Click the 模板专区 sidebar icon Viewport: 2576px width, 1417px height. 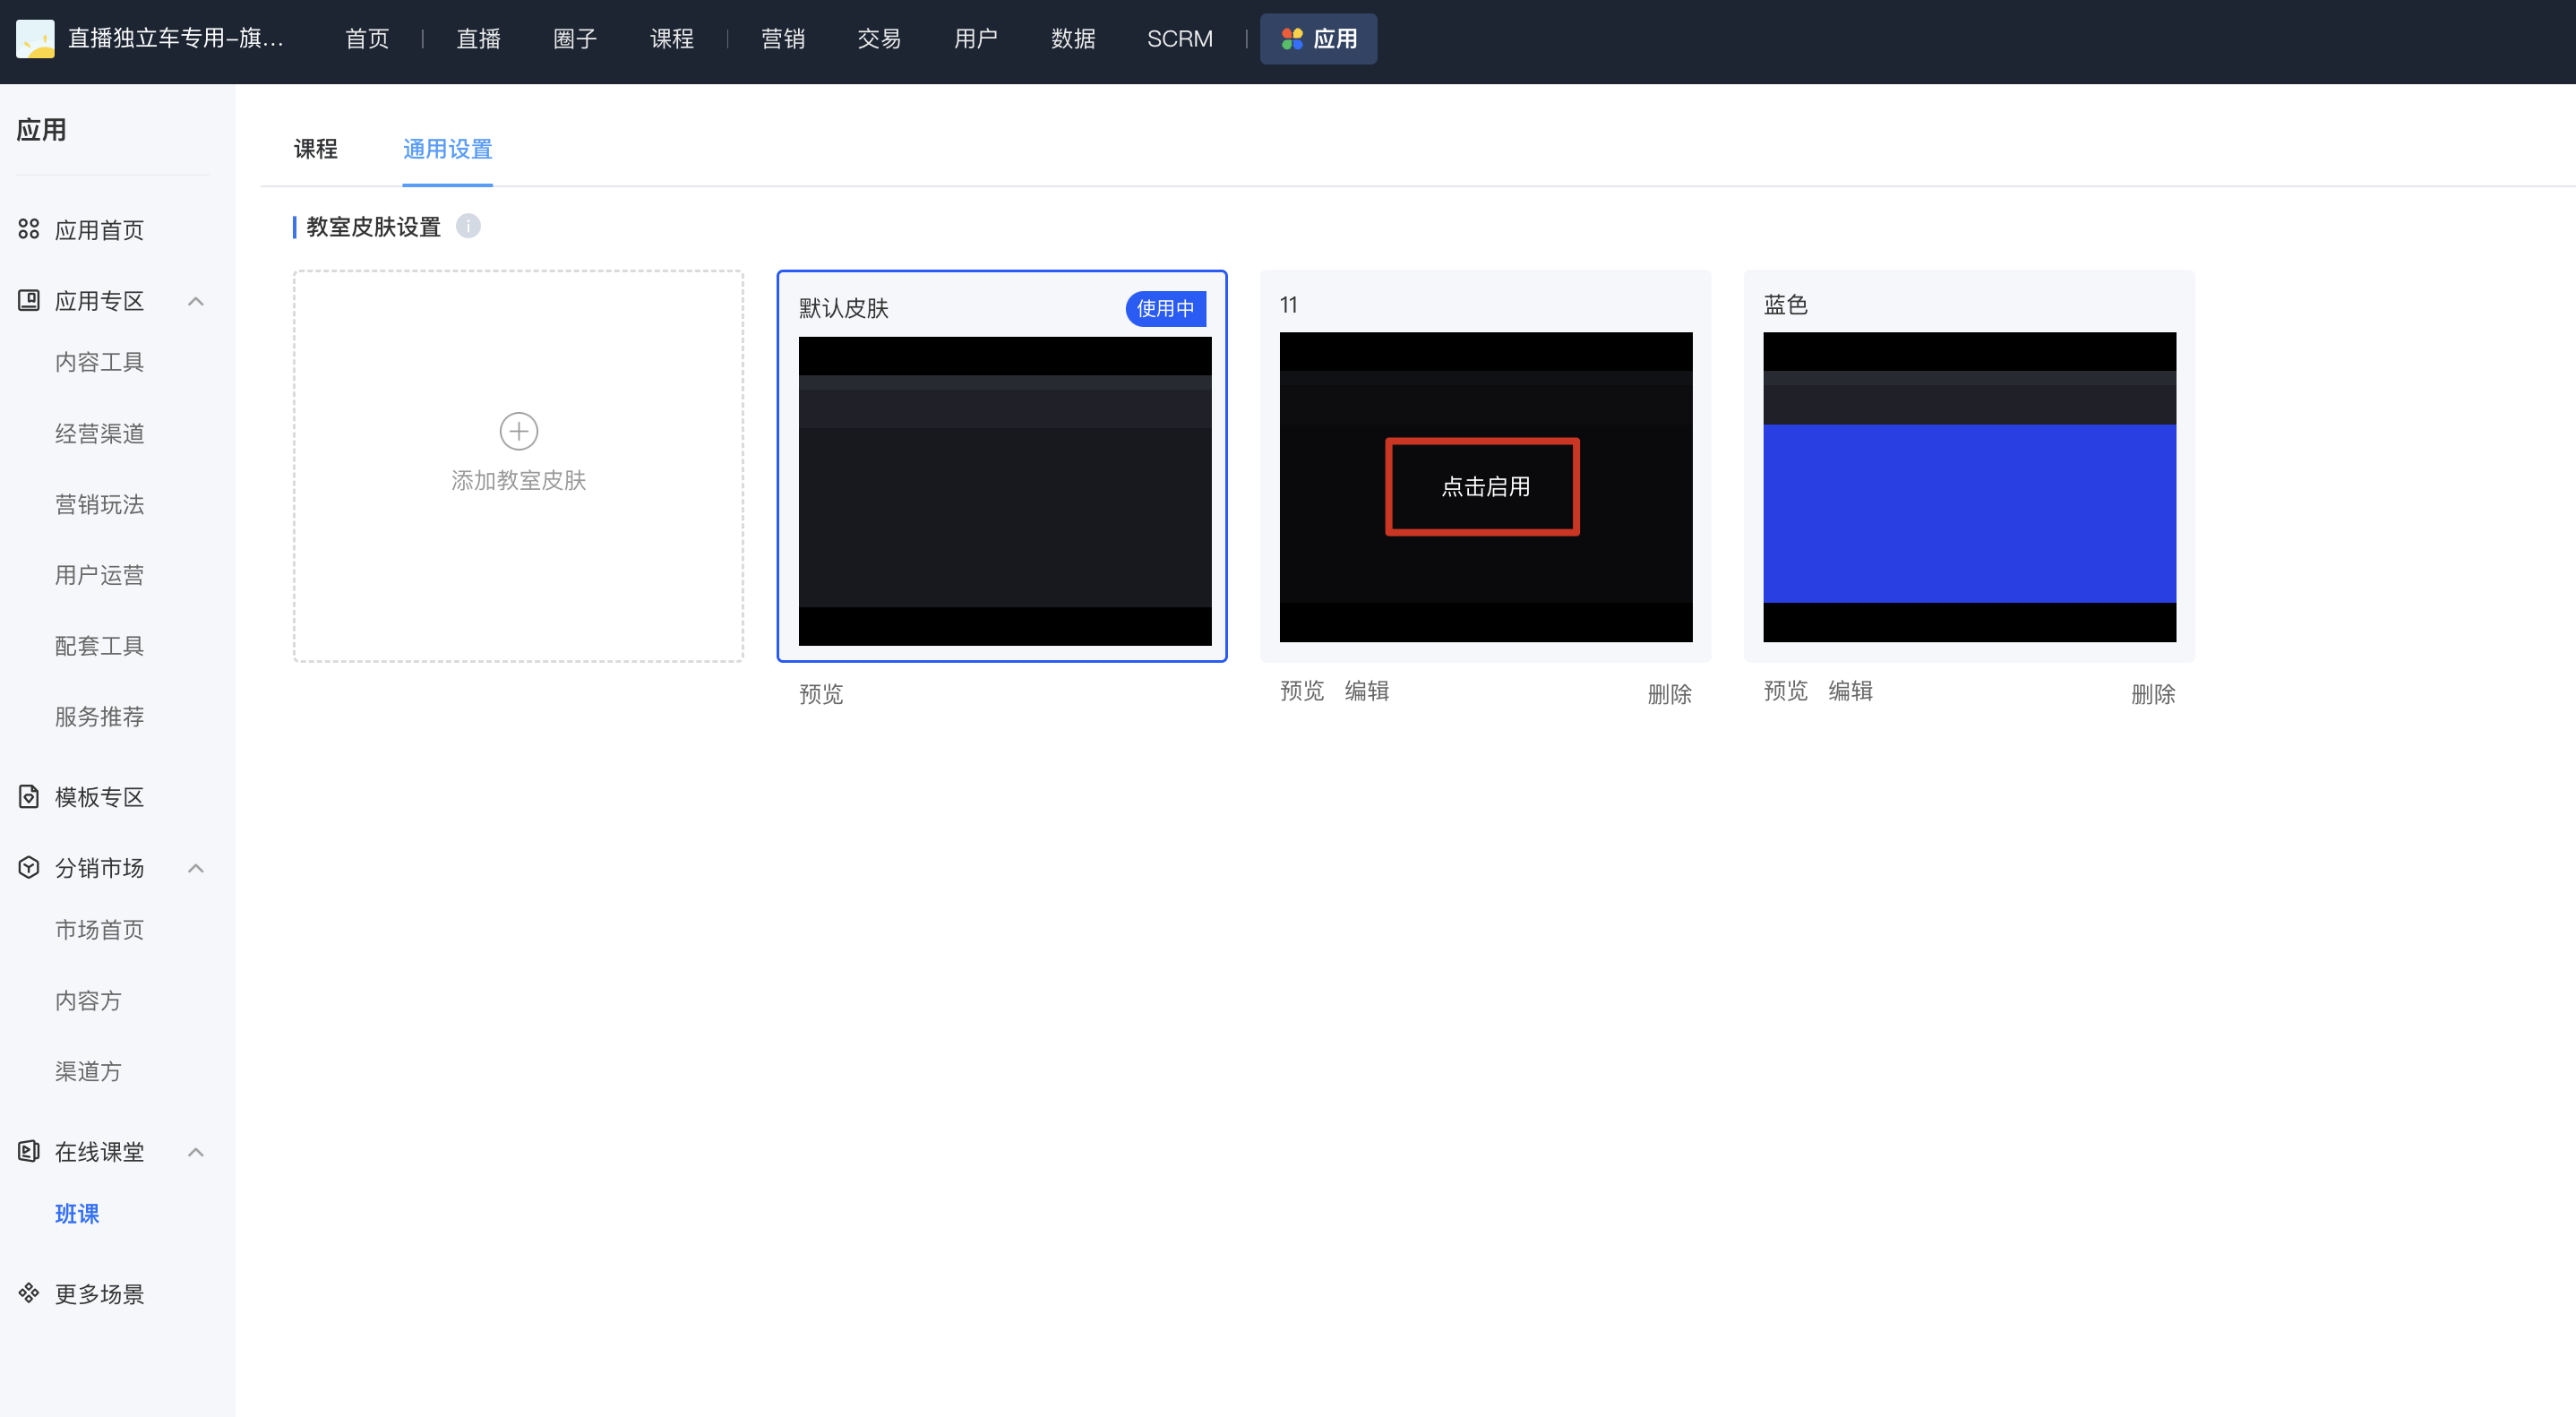[x=29, y=796]
